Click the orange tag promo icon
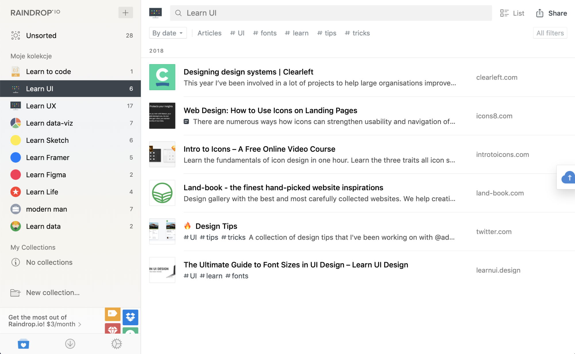The image size is (575, 354). (112, 314)
